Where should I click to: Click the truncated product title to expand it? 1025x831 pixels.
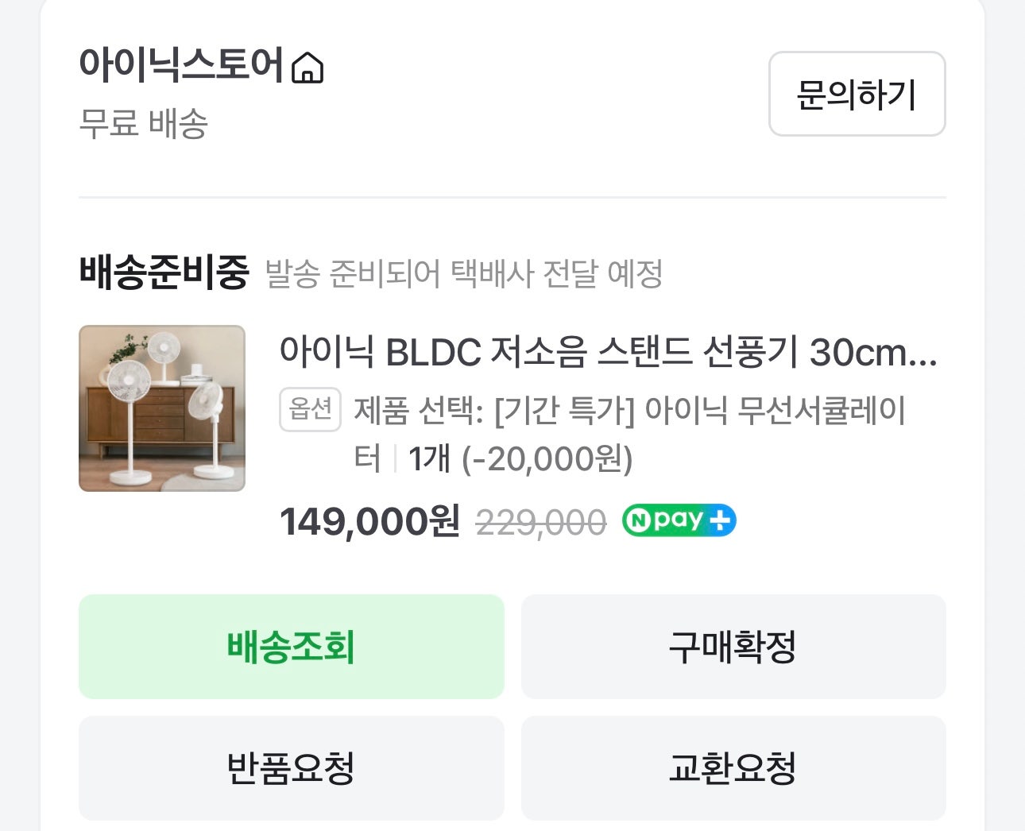pos(609,358)
